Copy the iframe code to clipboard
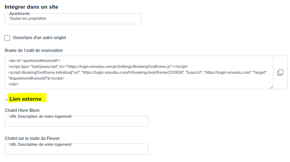This screenshot has height=162, width=290. [x=280, y=72]
